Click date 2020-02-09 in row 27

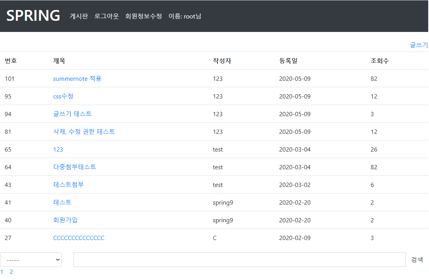click(295, 238)
